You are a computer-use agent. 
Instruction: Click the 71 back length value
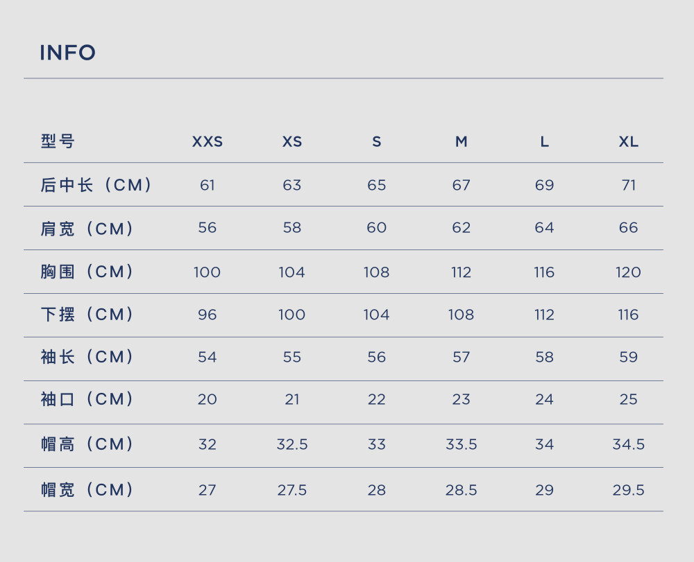[x=629, y=185]
